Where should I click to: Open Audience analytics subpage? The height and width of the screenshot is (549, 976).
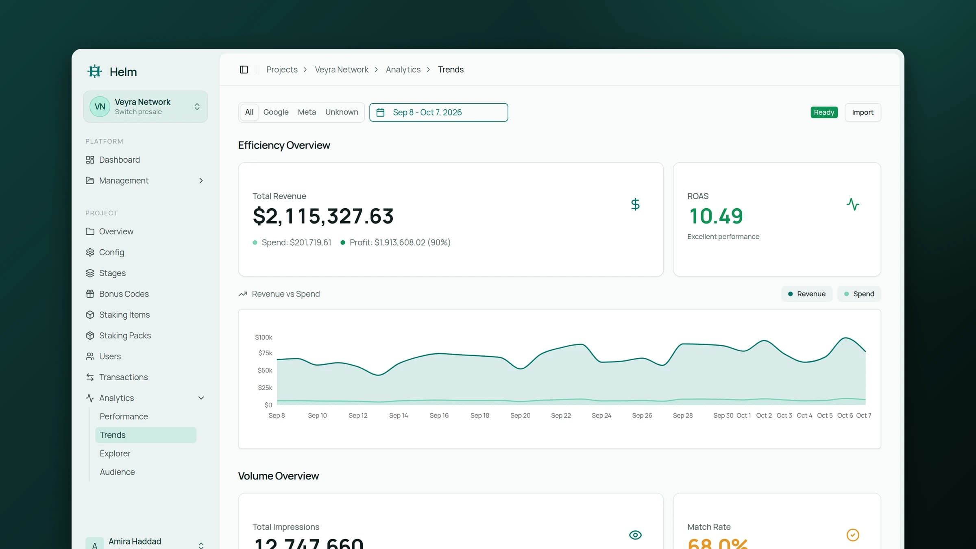(146, 472)
